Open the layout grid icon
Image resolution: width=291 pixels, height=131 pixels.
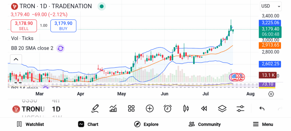(131, 109)
